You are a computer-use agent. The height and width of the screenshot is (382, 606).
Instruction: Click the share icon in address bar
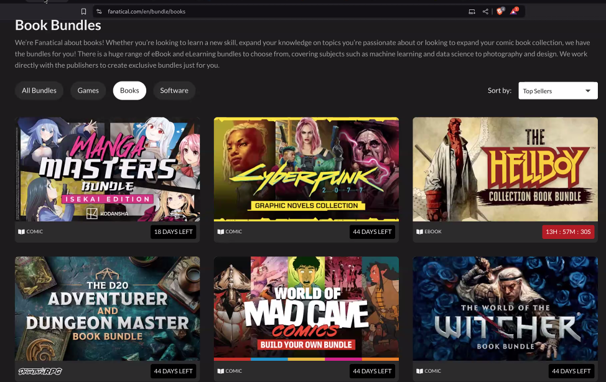click(485, 12)
